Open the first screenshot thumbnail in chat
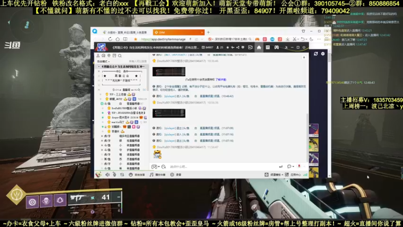The height and width of the screenshot is (227, 403). coord(169,72)
